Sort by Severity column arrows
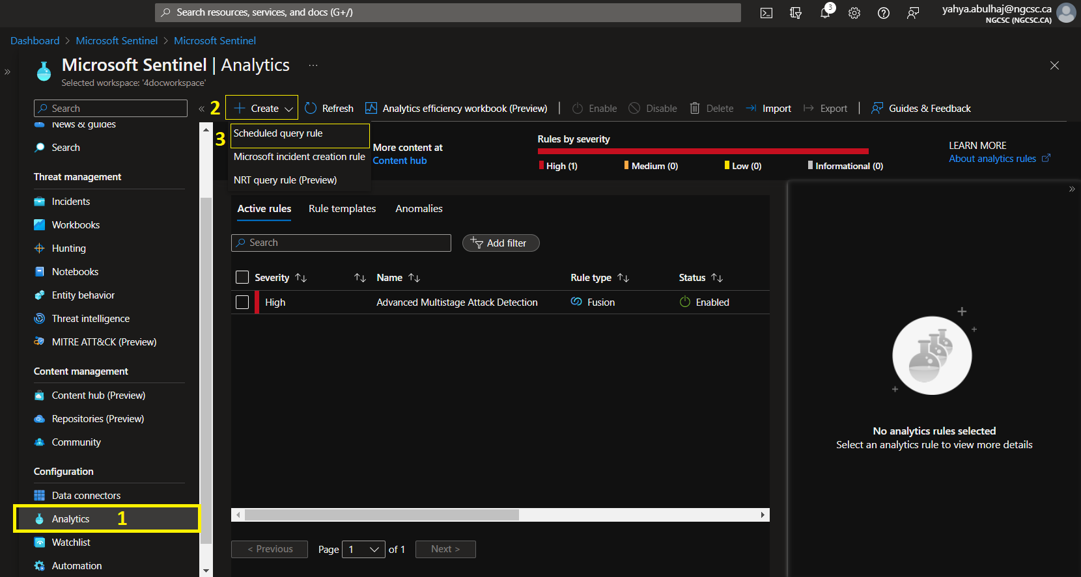The width and height of the screenshot is (1081, 577). point(301,278)
